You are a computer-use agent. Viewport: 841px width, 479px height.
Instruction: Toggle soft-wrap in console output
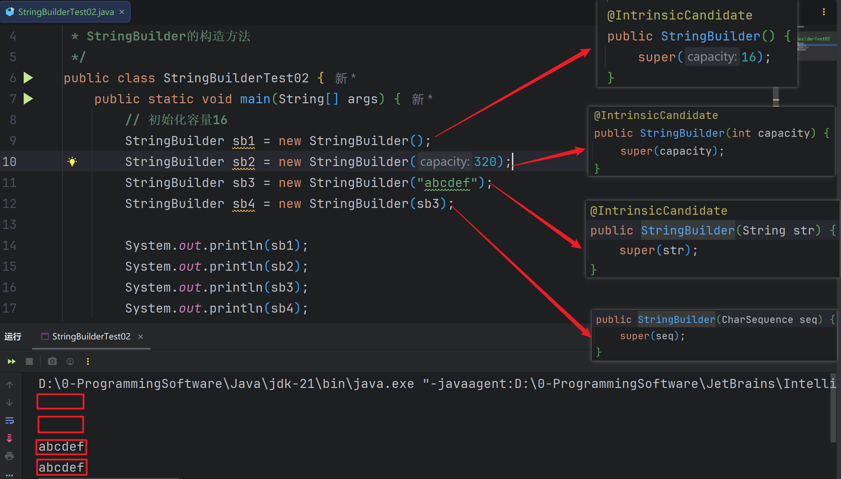pyautogui.click(x=9, y=421)
